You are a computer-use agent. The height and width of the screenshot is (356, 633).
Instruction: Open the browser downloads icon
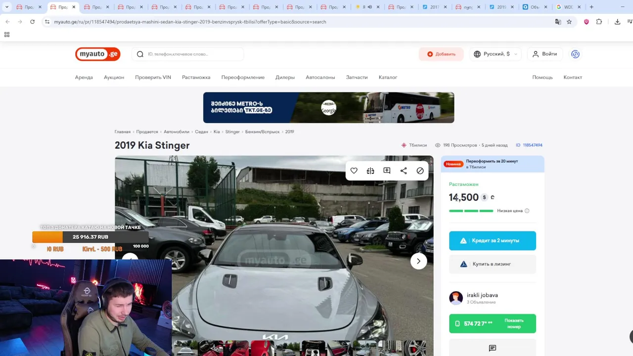tap(617, 22)
